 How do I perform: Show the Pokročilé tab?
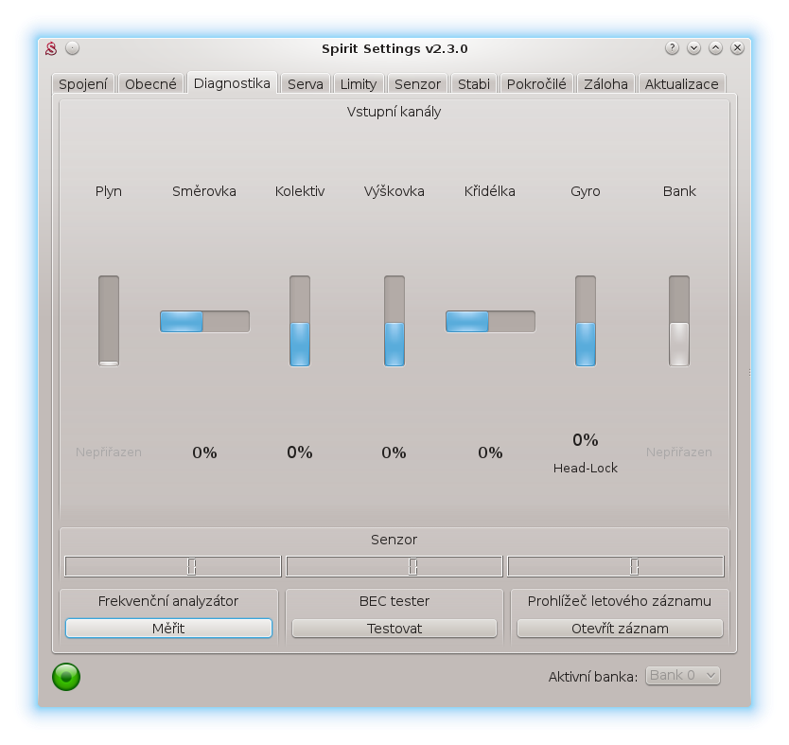[x=536, y=83]
